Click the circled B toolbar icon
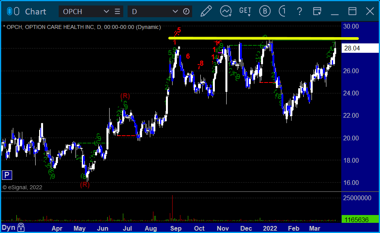 coord(265,11)
